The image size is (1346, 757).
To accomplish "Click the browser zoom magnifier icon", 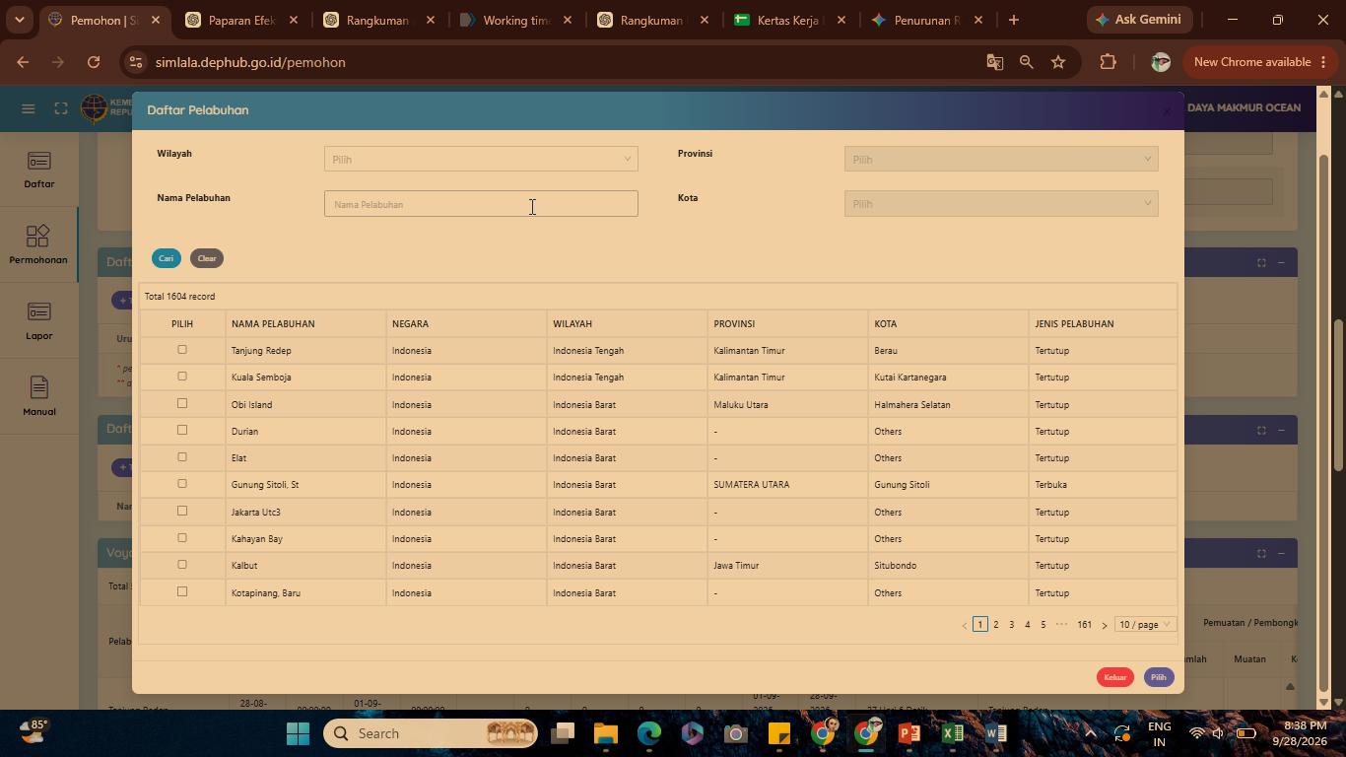I will pyautogui.click(x=1027, y=62).
